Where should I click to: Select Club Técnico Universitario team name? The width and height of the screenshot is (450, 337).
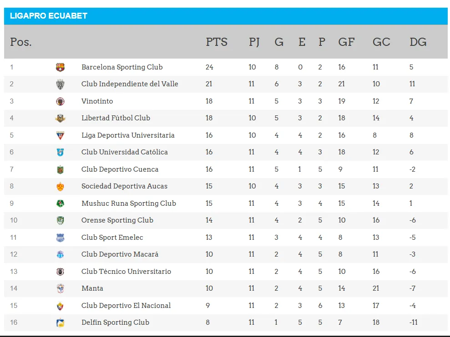click(126, 272)
